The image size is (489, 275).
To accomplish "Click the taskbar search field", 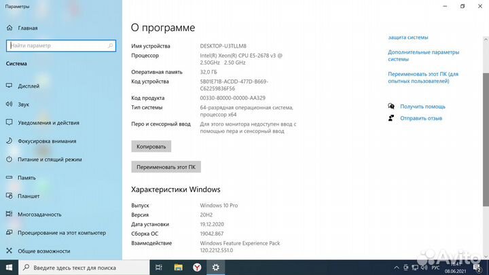I will point(84,268).
